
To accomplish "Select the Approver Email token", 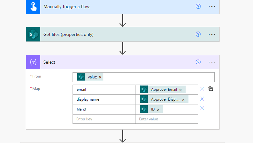I will (x=163, y=89).
